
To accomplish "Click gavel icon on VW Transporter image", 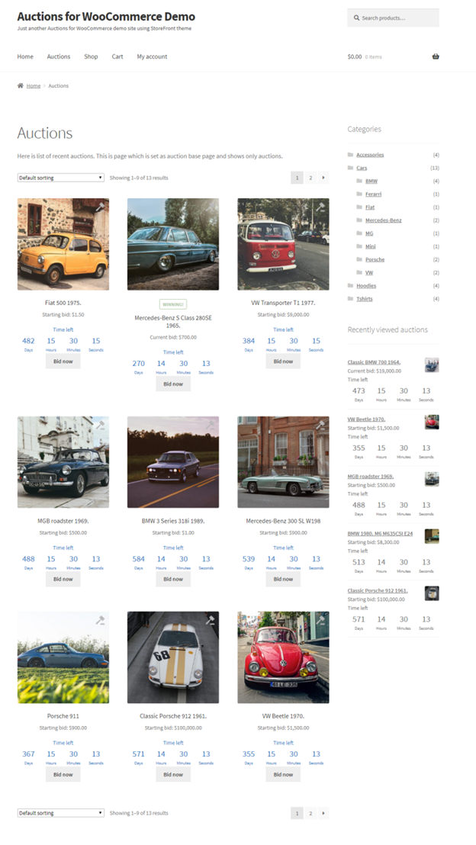I will pos(320,207).
